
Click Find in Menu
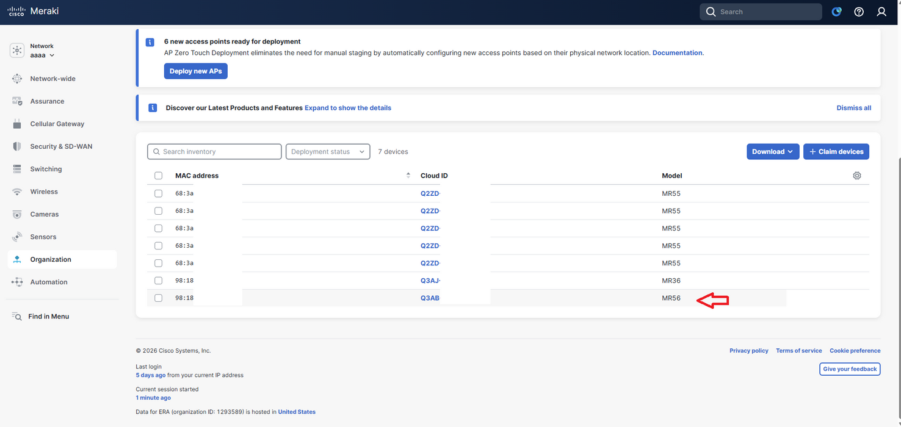tap(48, 317)
